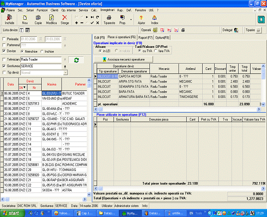267x217 pixels.
Task: Open the Prop. toolbar dropdown
Action: pos(132,19)
